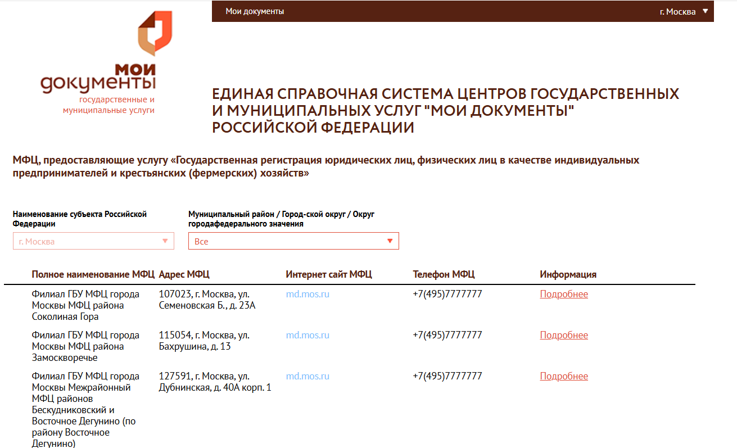Click phone number in Восточное Дегунино row
The width and height of the screenshot is (737, 448).
447,376
